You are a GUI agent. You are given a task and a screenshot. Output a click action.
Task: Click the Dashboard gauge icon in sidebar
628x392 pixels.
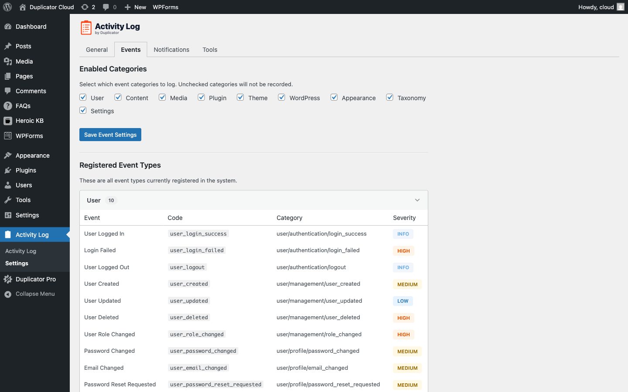click(8, 27)
